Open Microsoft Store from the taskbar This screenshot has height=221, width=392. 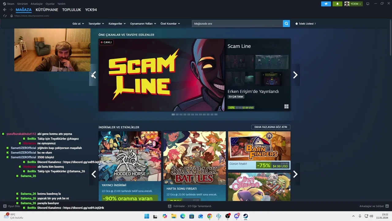point(192,216)
